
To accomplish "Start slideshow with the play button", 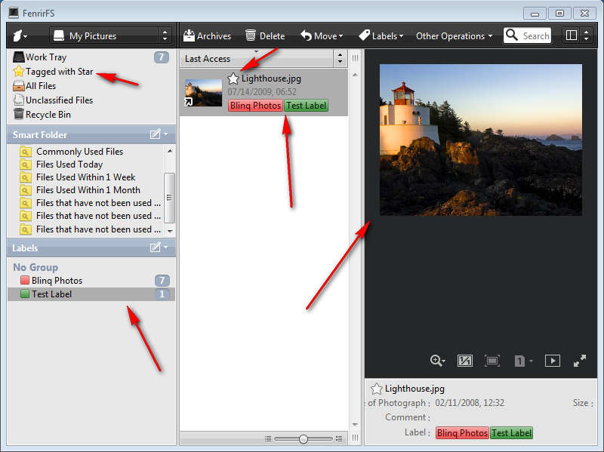I will [x=553, y=361].
